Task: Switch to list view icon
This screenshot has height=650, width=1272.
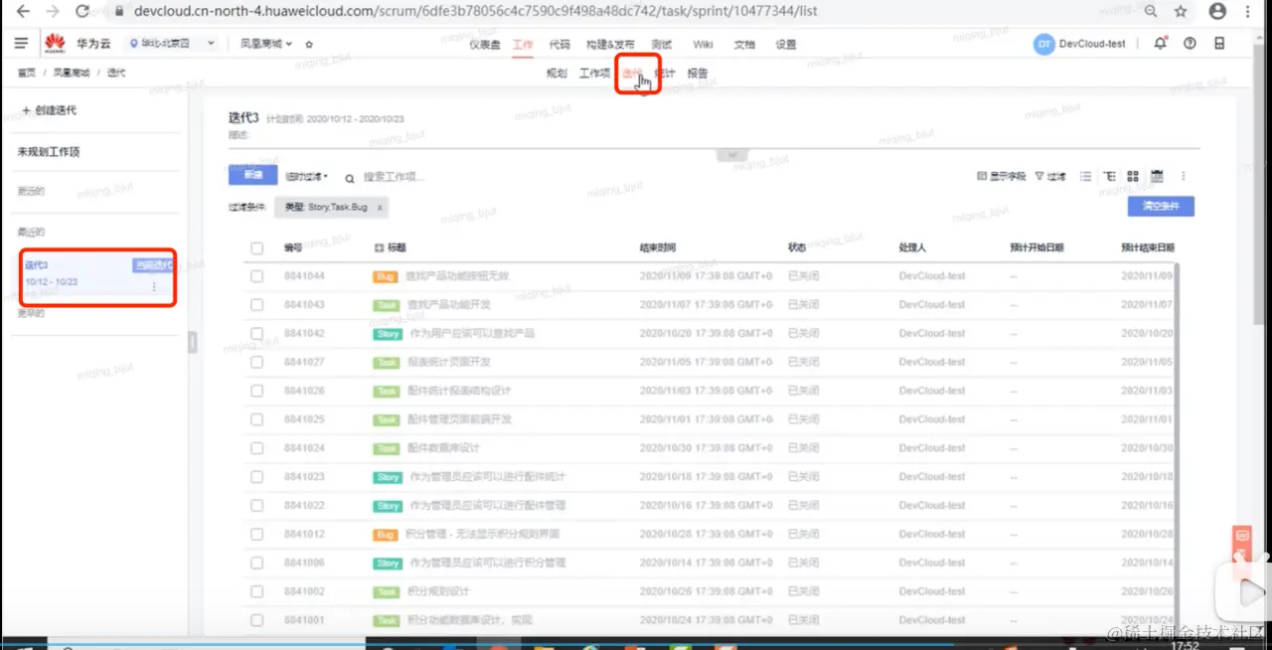Action: [x=1085, y=176]
